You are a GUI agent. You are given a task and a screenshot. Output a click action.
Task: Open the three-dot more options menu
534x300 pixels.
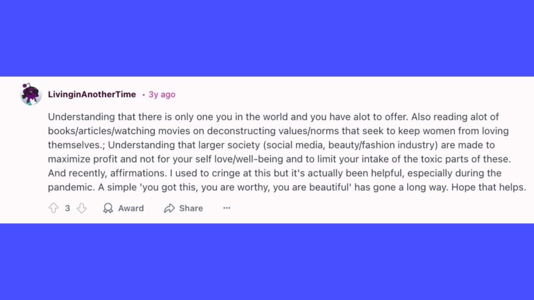(226, 208)
